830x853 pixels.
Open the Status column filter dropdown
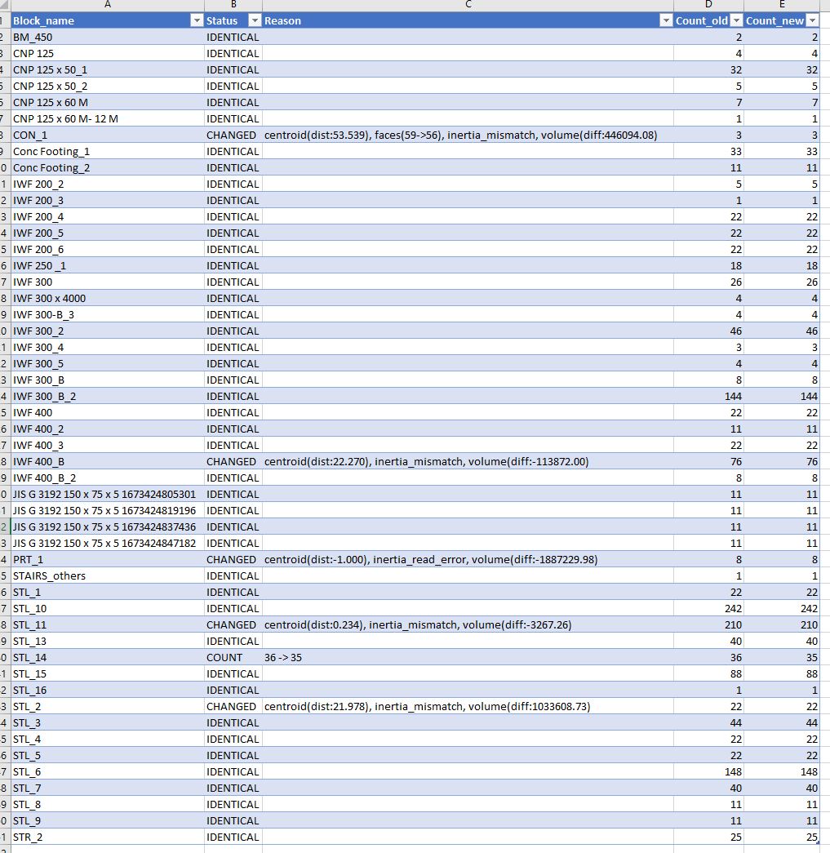[x=254, y=20]
